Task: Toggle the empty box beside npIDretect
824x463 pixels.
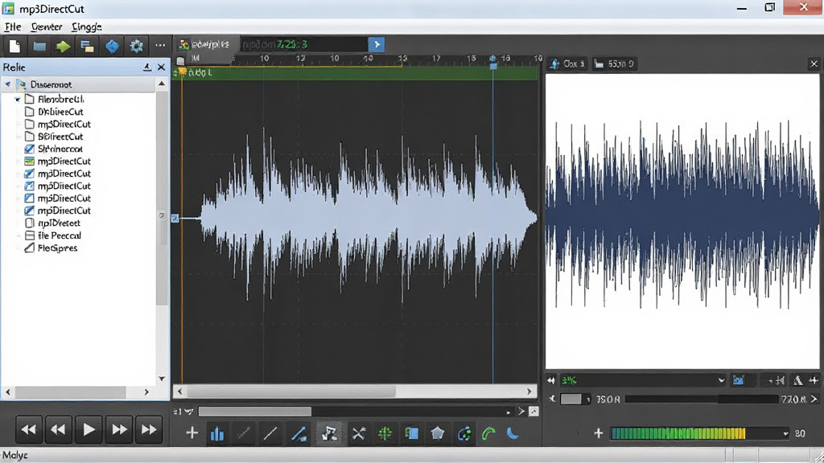Action: pyautogui.click(x=30, y=223)
